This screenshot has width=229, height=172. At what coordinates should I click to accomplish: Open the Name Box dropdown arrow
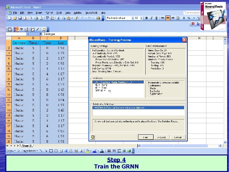point(28,34)
